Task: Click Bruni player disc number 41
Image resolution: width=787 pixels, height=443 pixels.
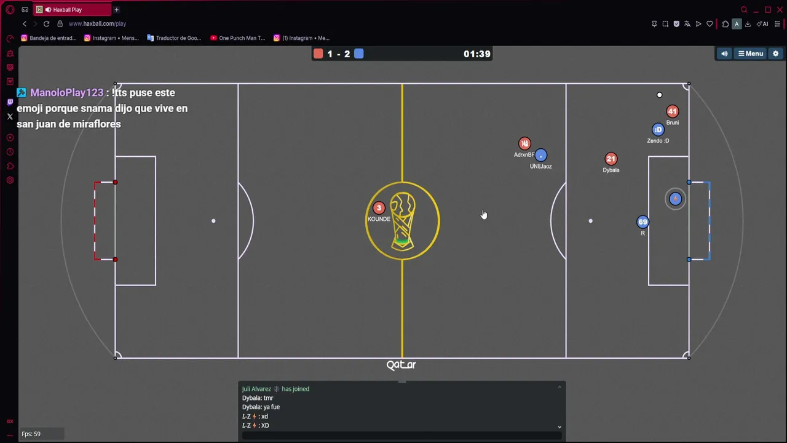Action: tap(672, 111)
